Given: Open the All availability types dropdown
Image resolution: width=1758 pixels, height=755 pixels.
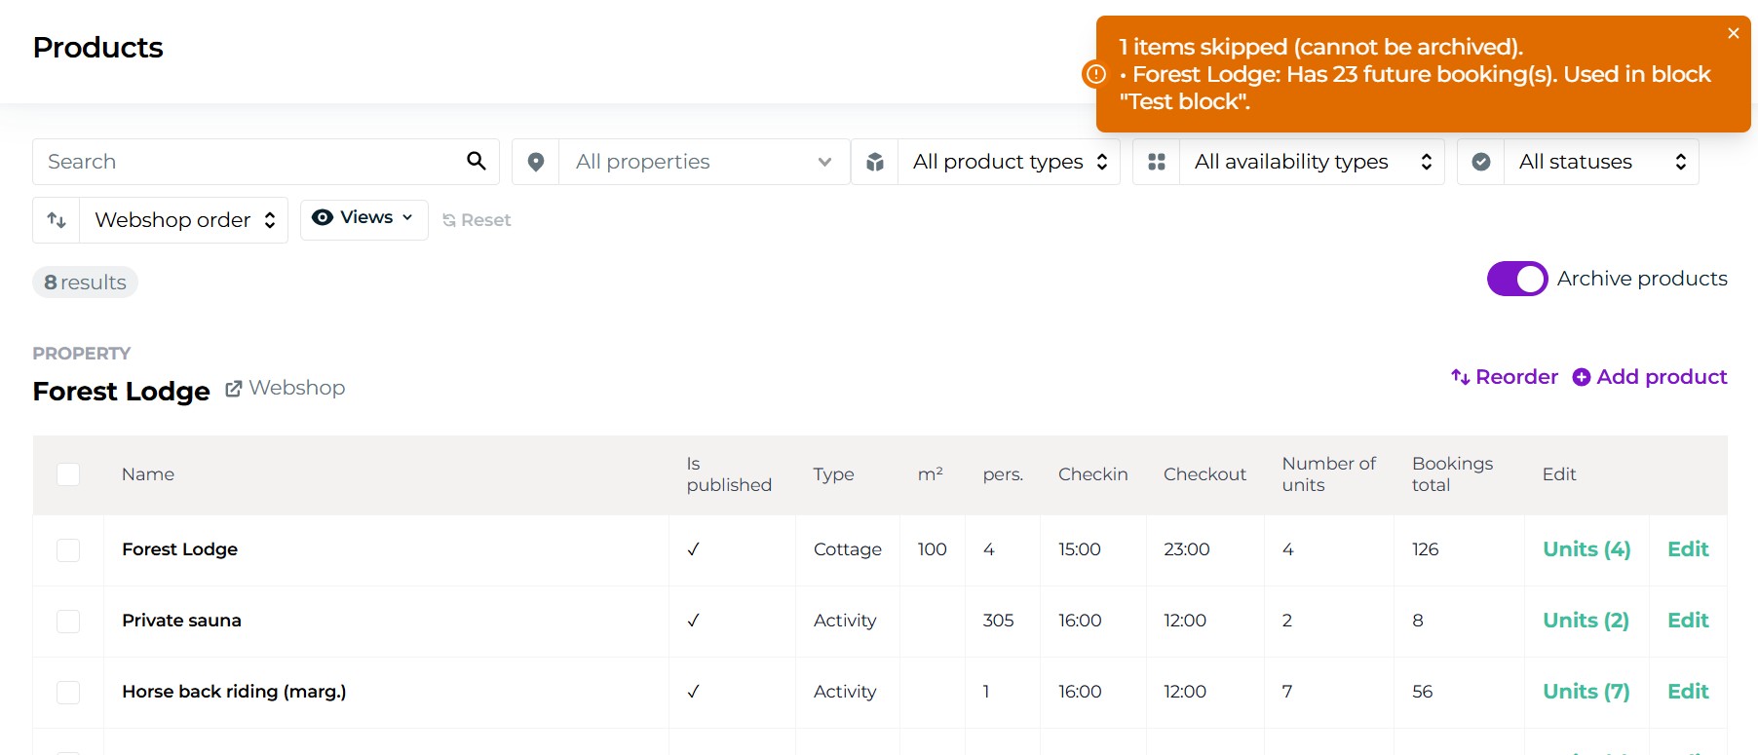Looking at the screenshot, I should (x=1312, y=162).
